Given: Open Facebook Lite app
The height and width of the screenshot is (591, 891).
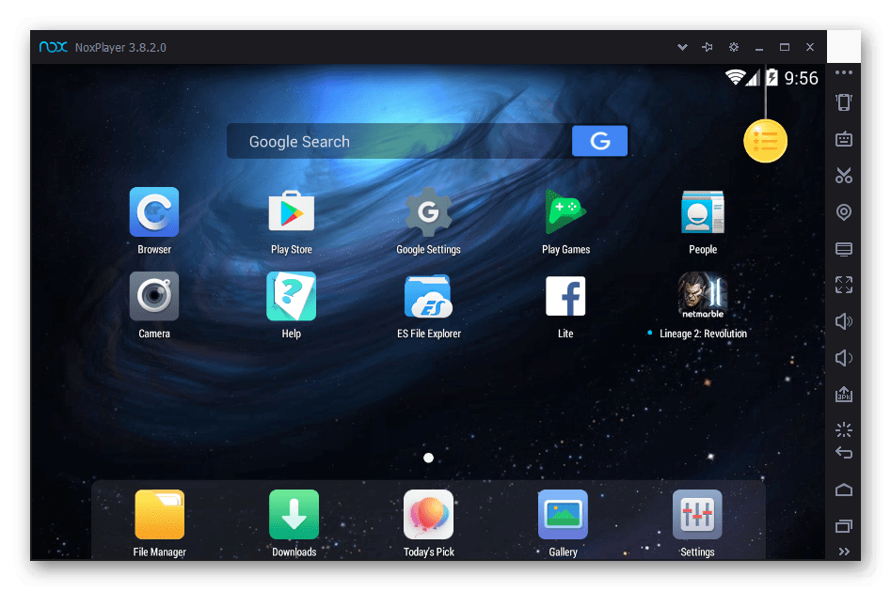Looking at the screenshot, I should [565, 296].
